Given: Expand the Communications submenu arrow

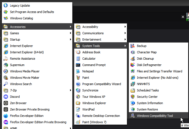Looking at the screenshot, I should (125, 33).
